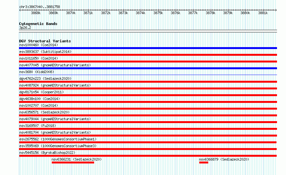Click the 3880k ruler mark
Screen dimensions: 286x175
point(245,13)
